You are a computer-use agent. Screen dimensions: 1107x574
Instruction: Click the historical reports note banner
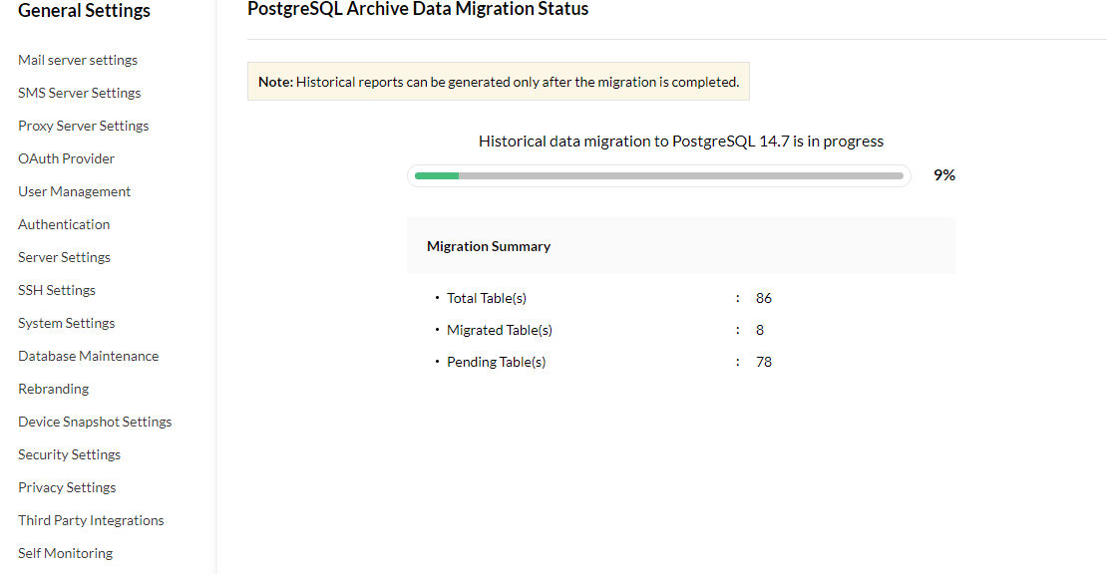tap(499, 82)
